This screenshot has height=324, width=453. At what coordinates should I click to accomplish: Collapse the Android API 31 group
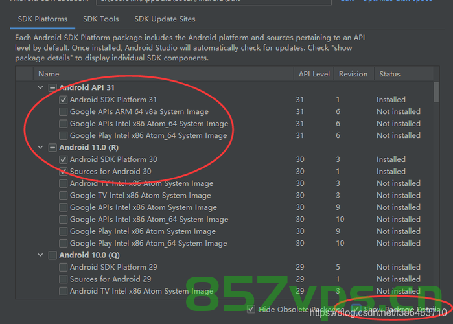pos(40,87)
